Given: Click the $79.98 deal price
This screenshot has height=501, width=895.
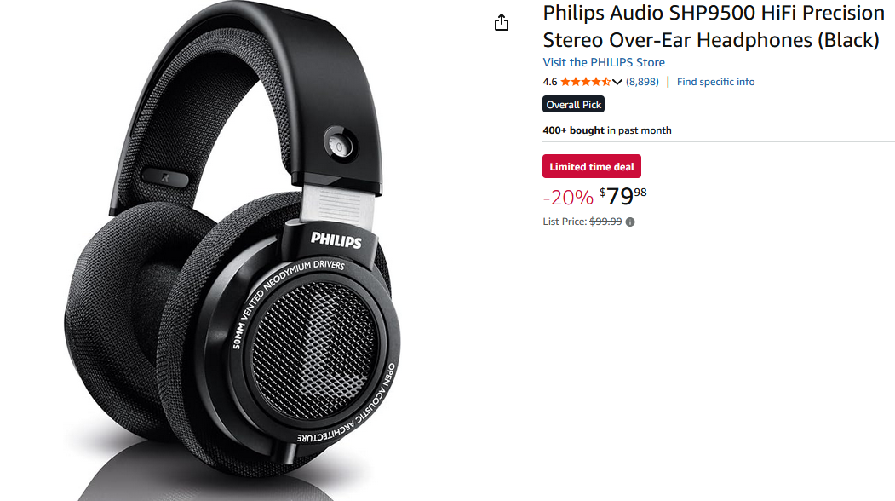Looking at the screenshot, I should tap(622, 196).
